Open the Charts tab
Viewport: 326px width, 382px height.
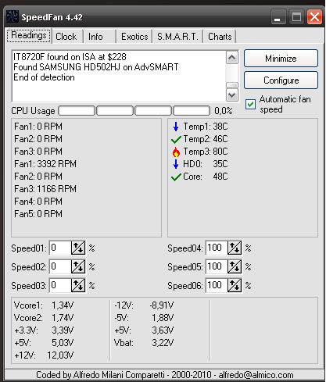click(x=220, y=37)
